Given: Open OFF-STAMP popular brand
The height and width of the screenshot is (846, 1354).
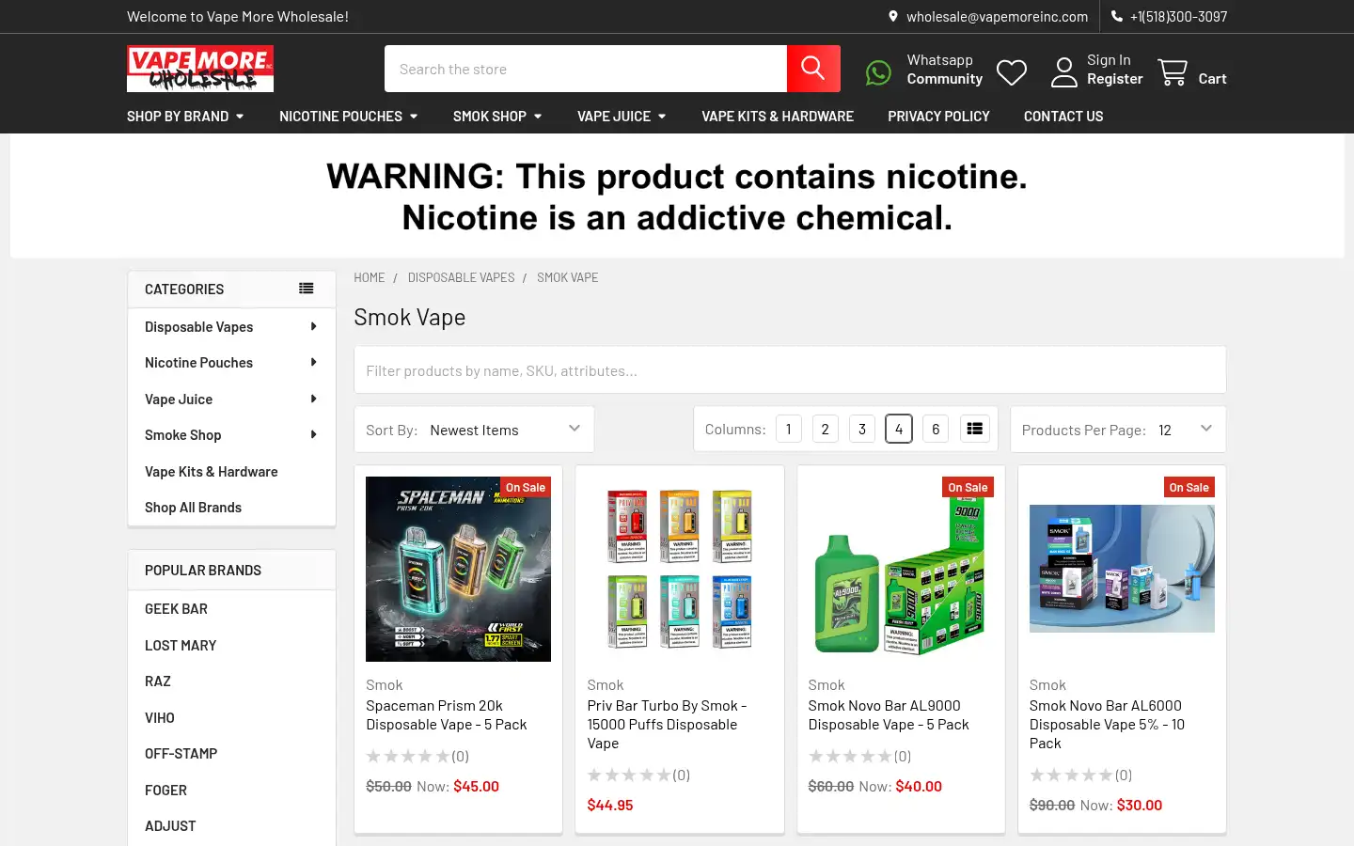Looking at the screenshot, I should (x=181, y=753).
